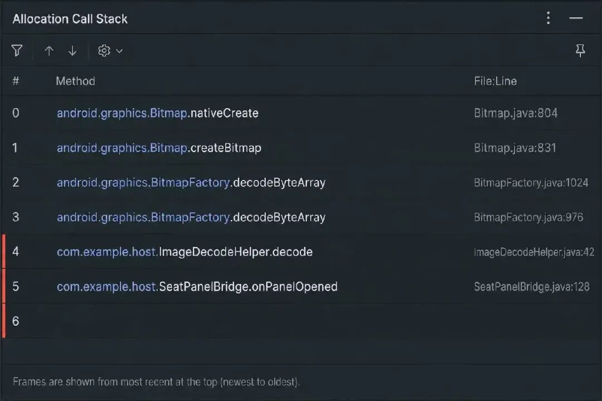Select the # column header

coord(16,81)
